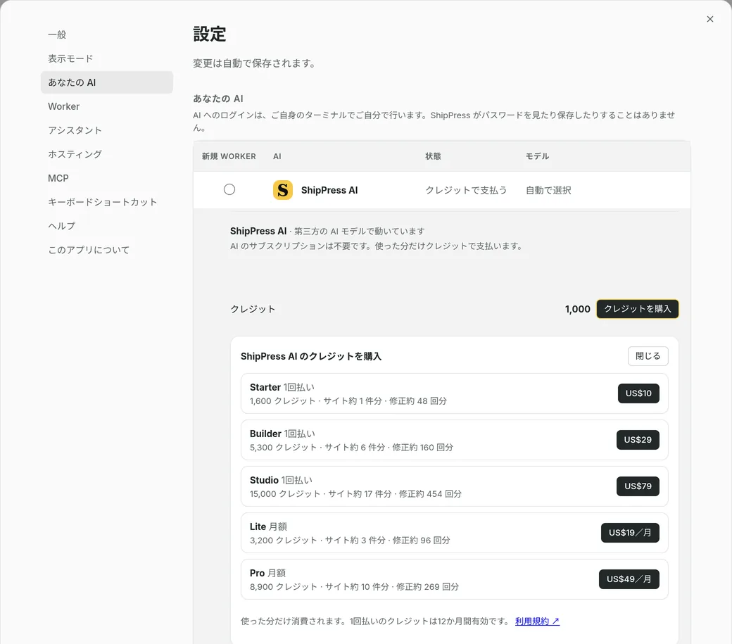The height and width of the screenshot is (644, 732).
Task: Click the Studio 1回払い plan title
Action: tap(281, 480)
